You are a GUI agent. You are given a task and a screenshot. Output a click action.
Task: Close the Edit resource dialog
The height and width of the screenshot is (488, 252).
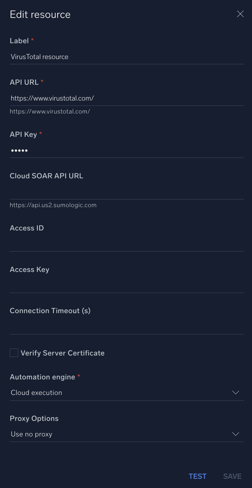(240, 14)
